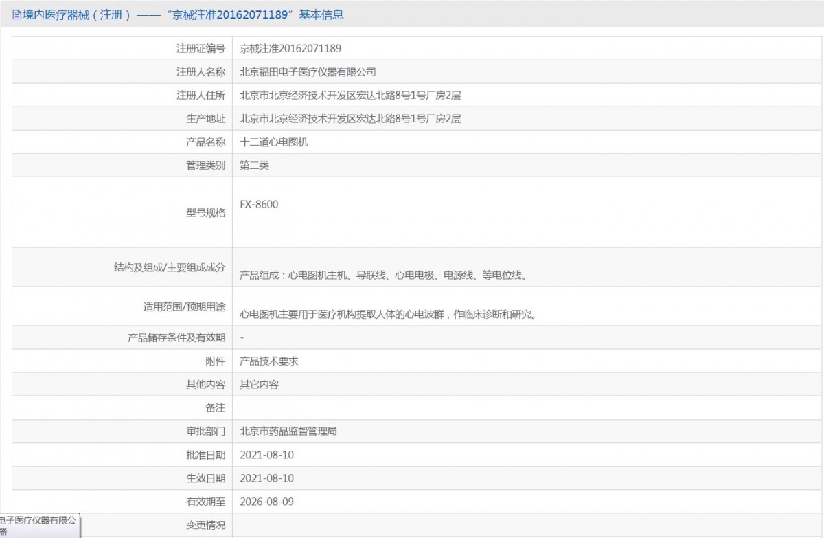Click the 注册人住所 label

click(201, 96)
